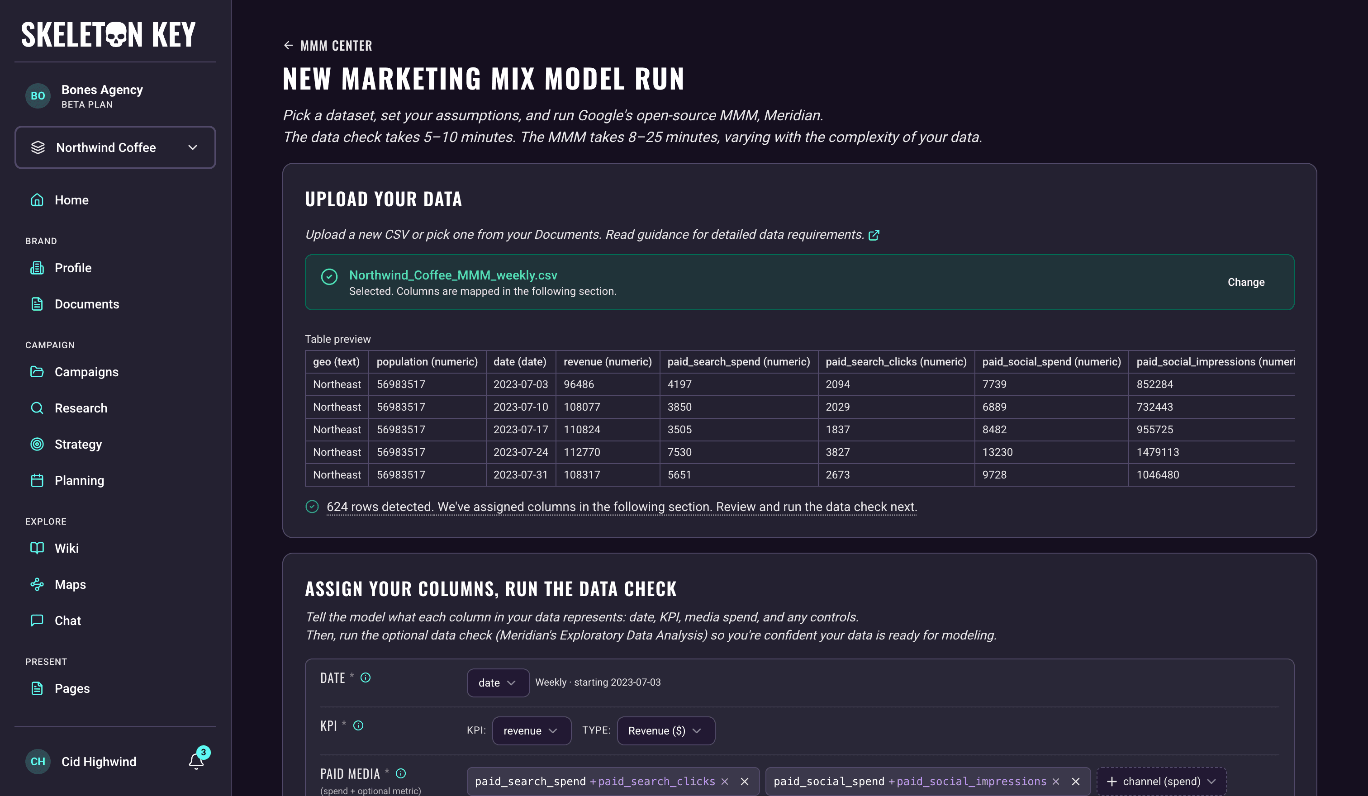1368x796 pixels.
Task: Open the KPI revenue column dropdown
Action: (532, 731)
